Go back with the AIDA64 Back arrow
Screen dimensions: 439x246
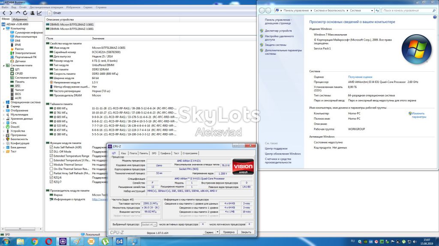pyautogui.click(x=4, y=13)
